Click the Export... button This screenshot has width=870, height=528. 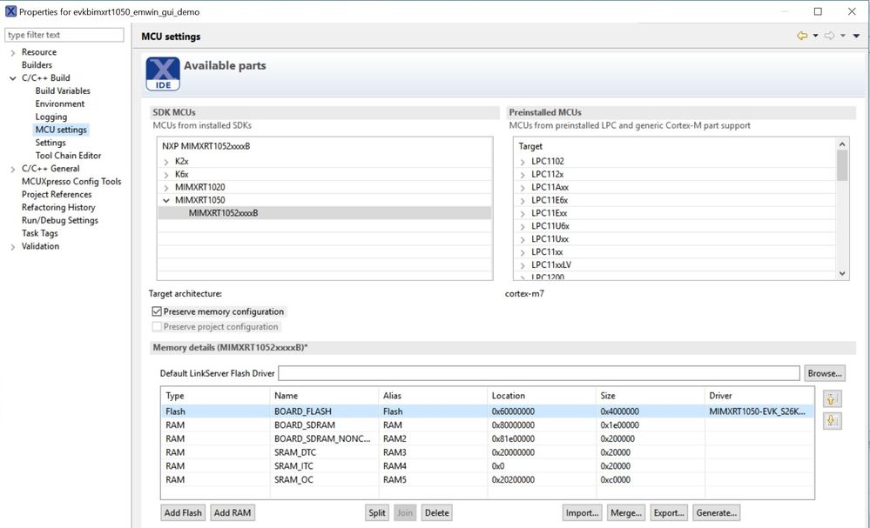(667, 512)
